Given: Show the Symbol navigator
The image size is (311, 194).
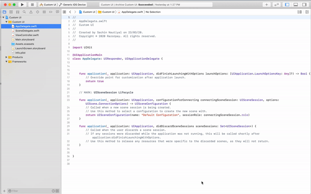Looking at the screenshot, I should (17, 12).
